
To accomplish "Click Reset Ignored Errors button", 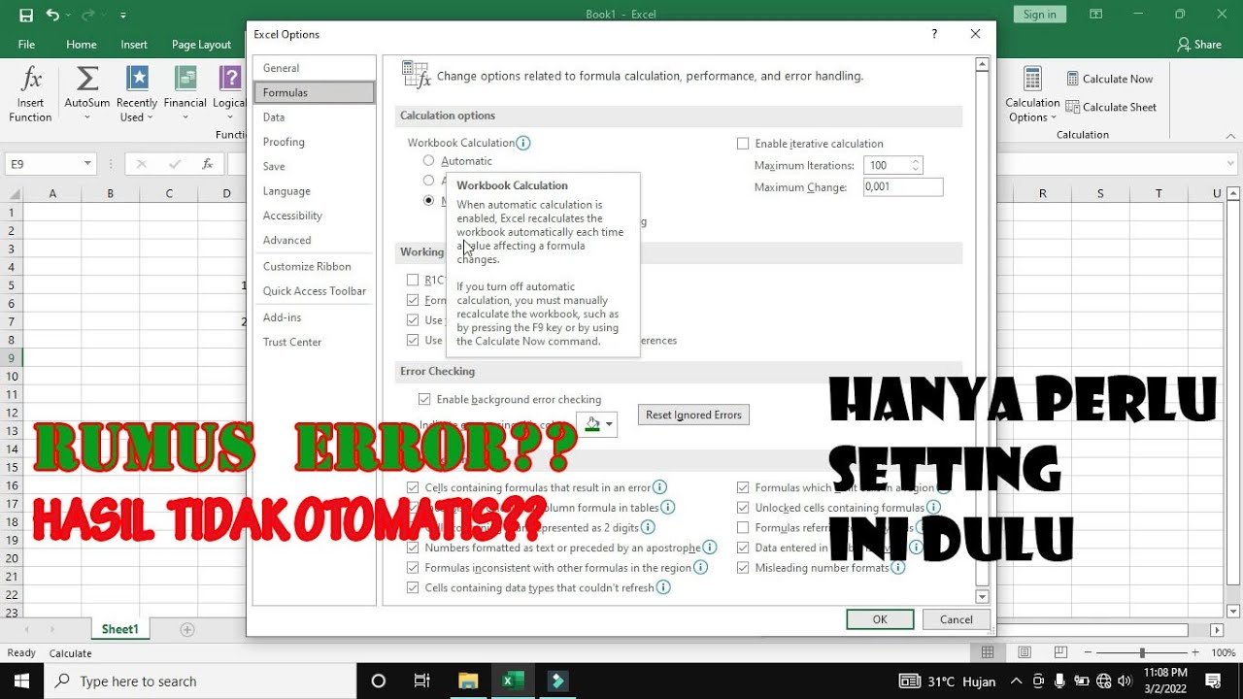I will point(693,415).
